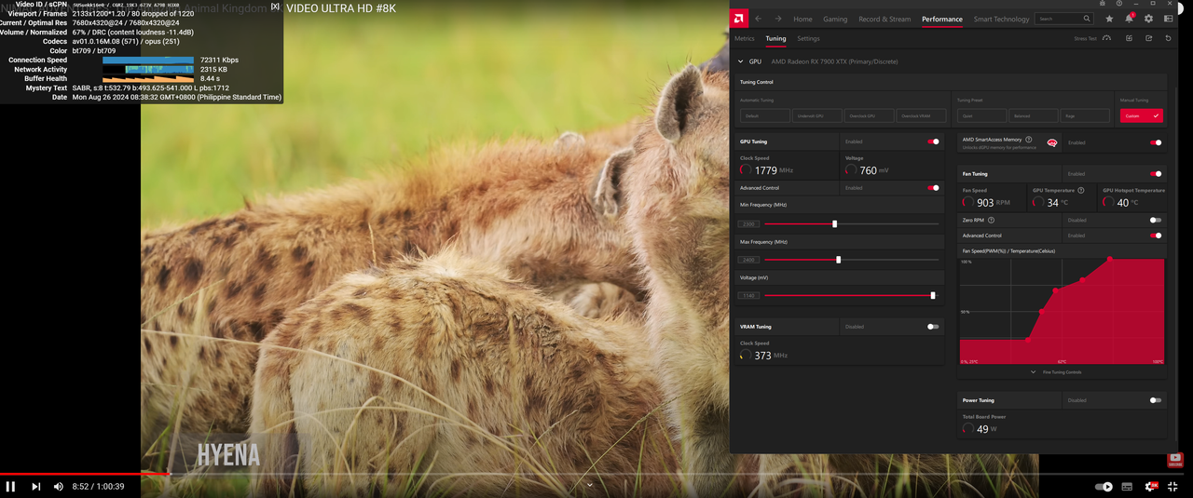Switch to Metrics sub-tab
Image resolution: width=1193 pixels, height=498 pixels.
[745, 38]
